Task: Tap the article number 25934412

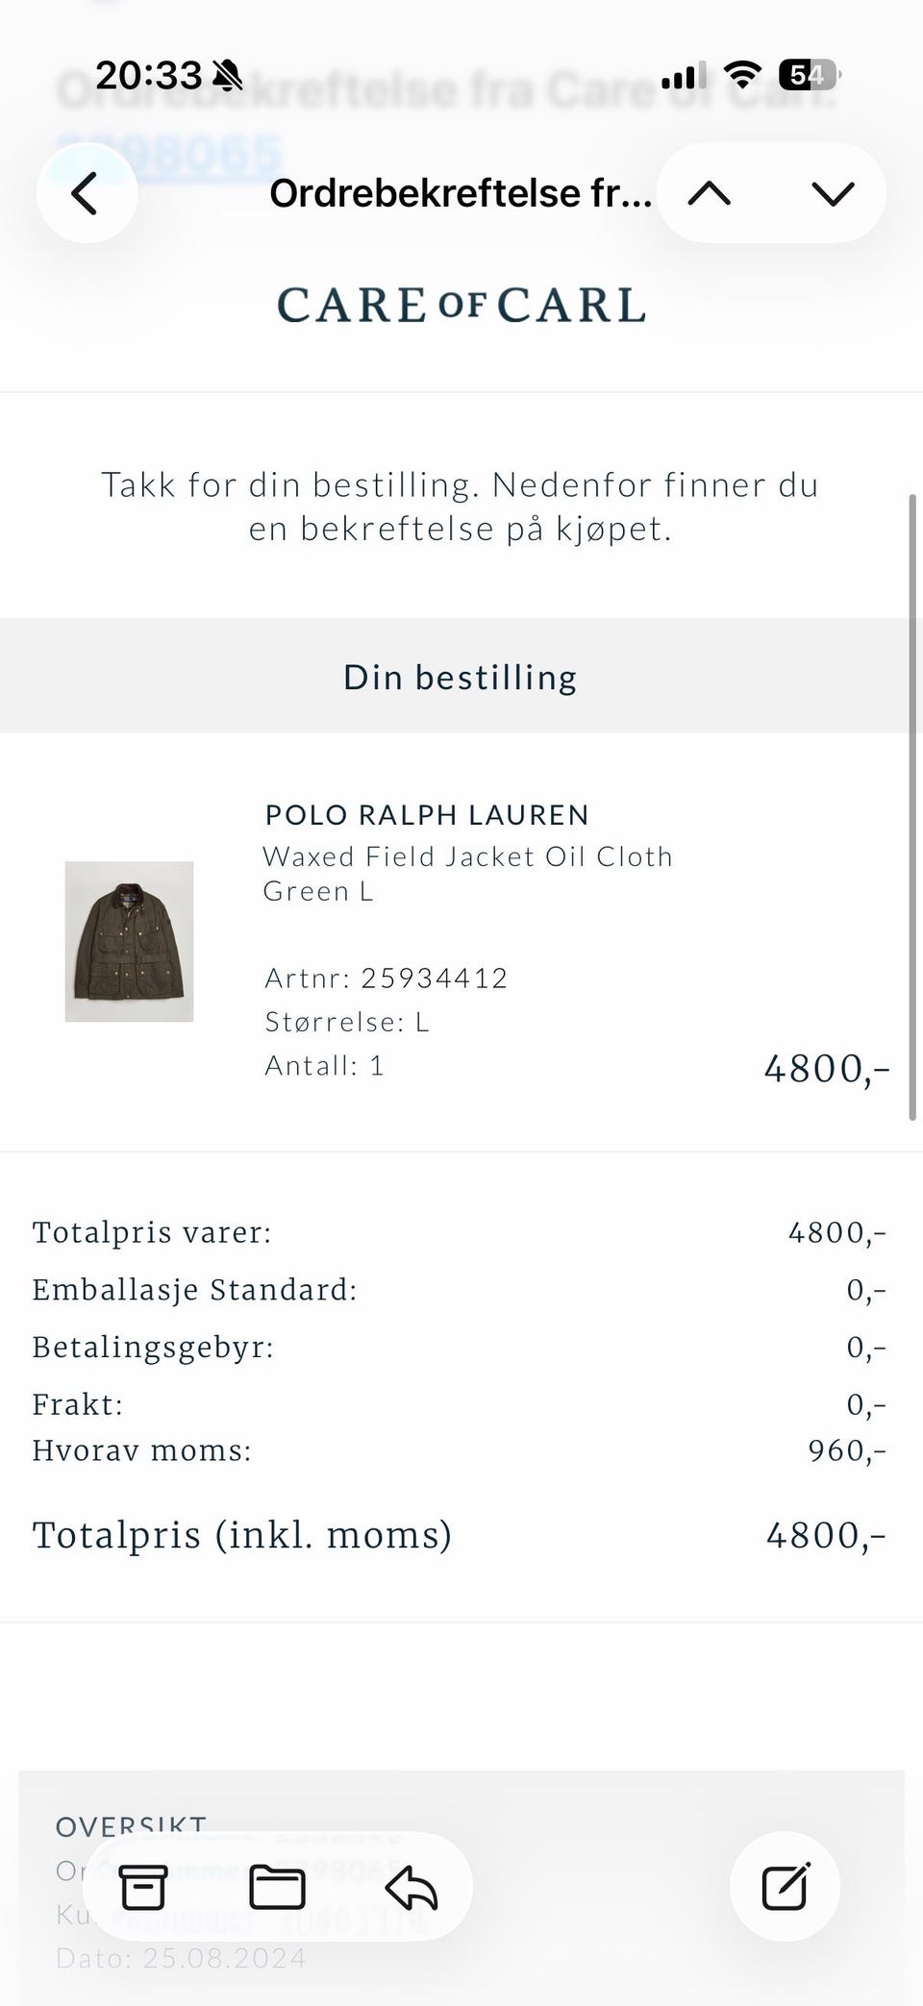Action: (434, 978)
